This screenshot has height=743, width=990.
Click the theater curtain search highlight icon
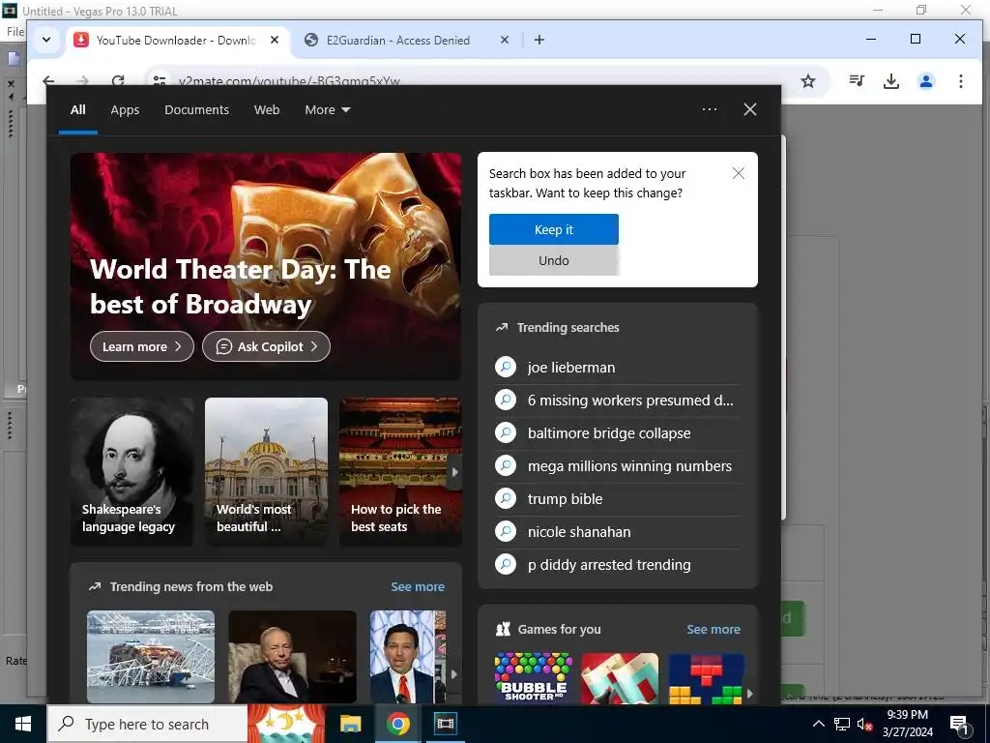pos(286,724)
